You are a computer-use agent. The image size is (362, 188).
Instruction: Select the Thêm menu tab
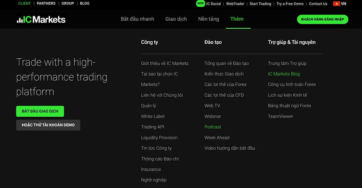(x=237, y=19)
